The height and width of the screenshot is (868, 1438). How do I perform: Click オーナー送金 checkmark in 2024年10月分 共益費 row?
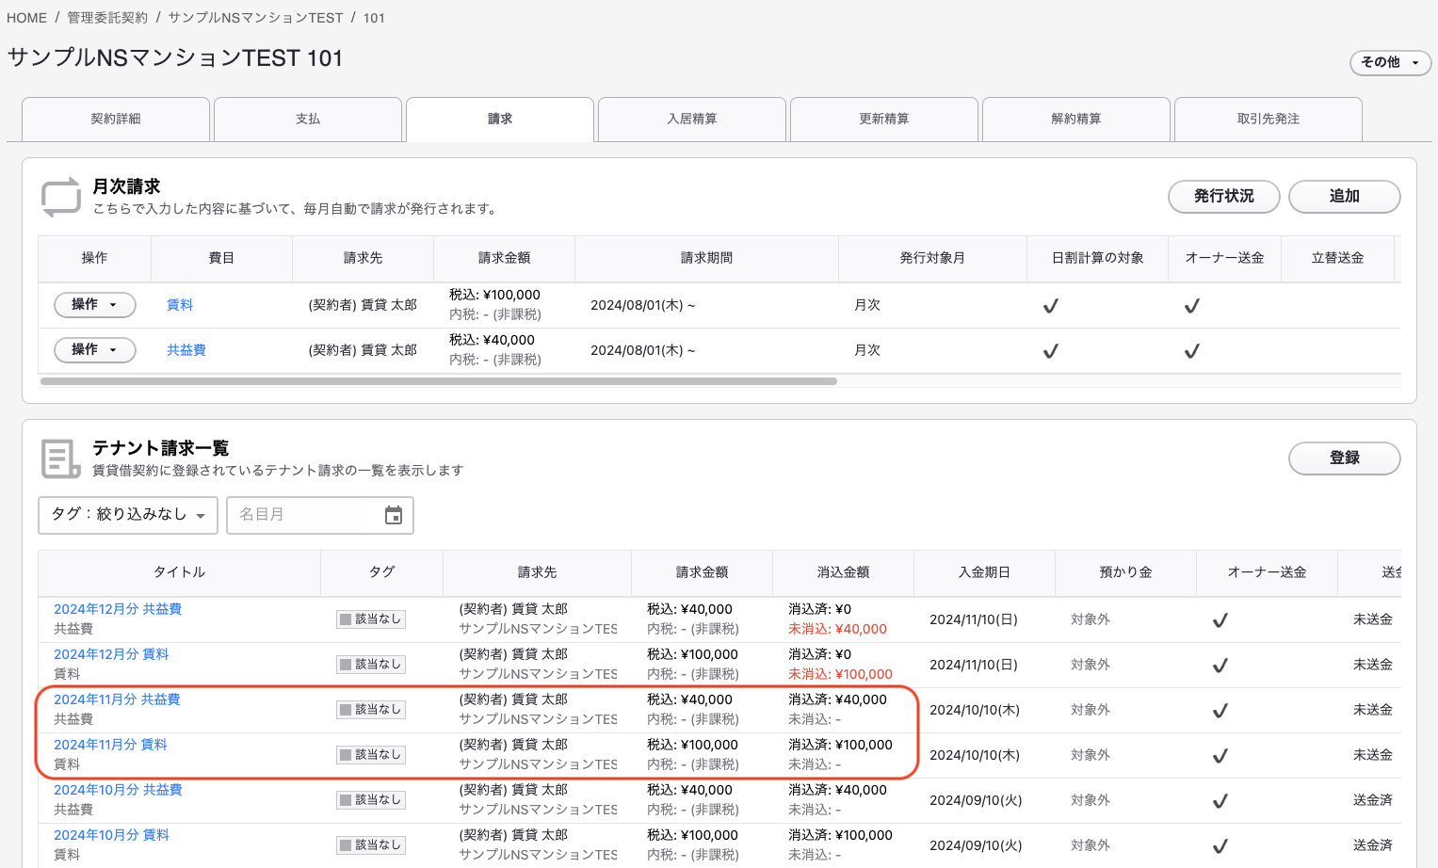coord(1220,801)
